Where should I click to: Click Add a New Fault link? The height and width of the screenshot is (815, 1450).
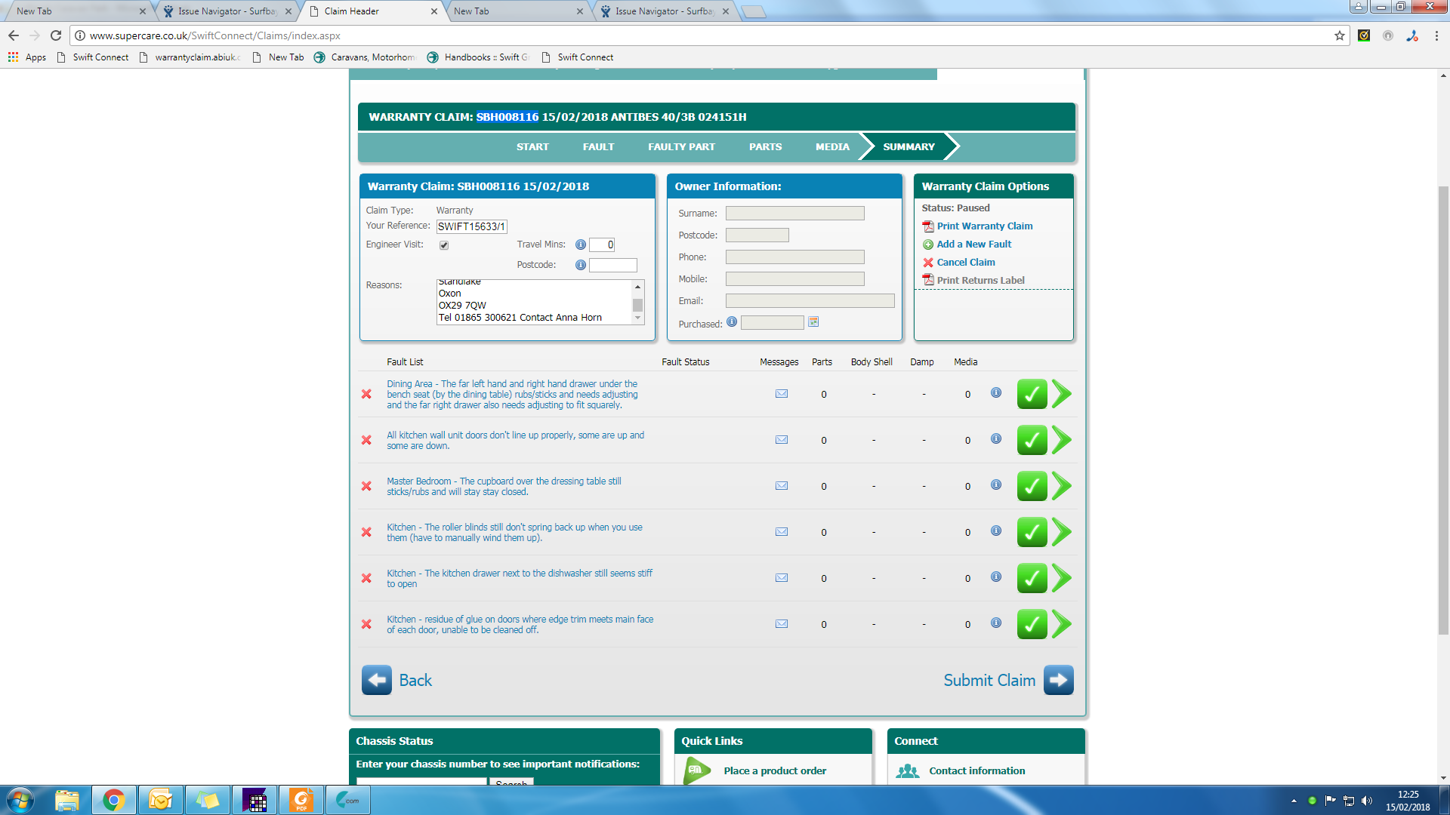[973, 244]
